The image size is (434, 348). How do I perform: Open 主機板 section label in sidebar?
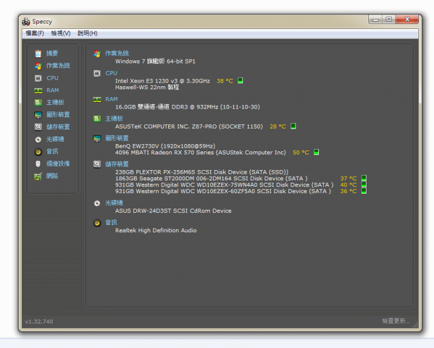[55, 103]
